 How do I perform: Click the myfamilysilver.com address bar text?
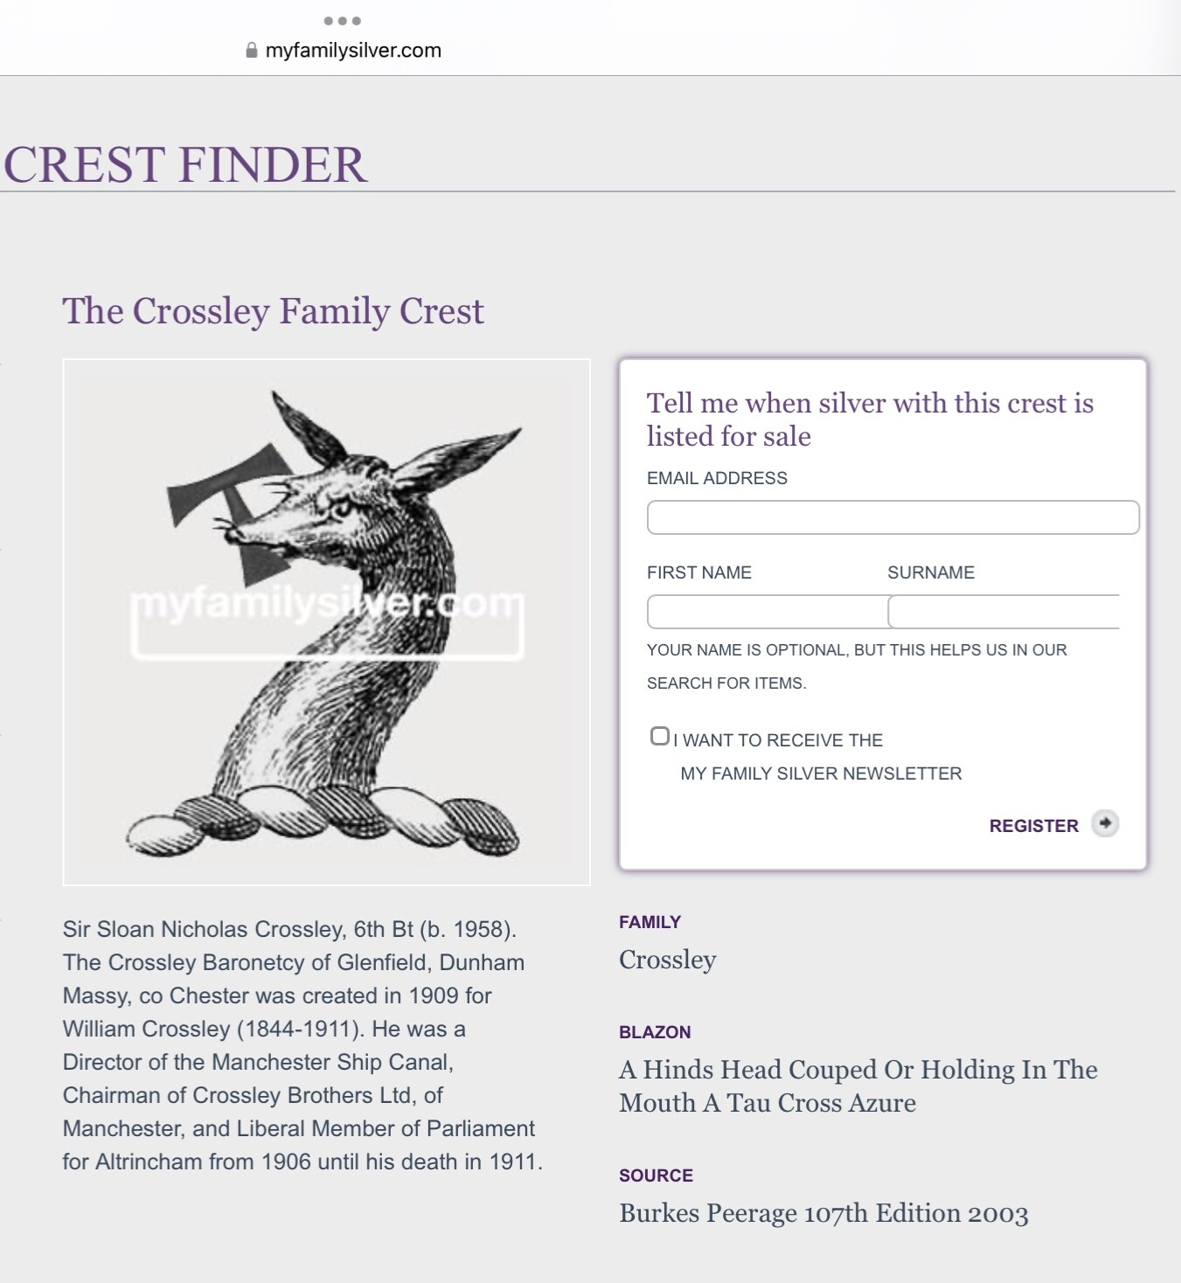click(x=353, y=51)
